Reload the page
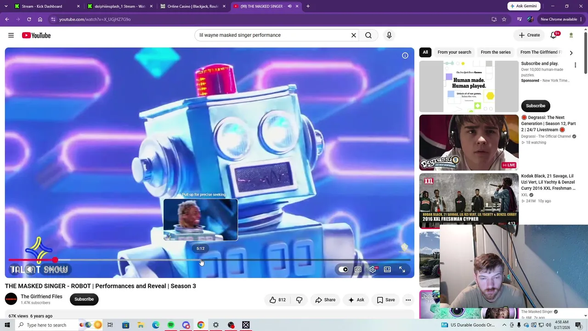The image size is (588, 331). pyautogui.click(x=29, y=19)
